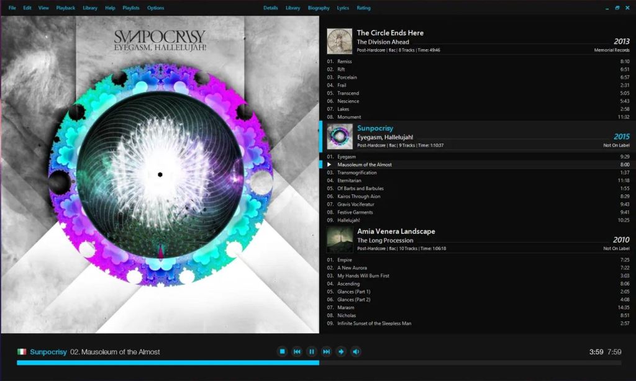The height and width of the screenshot is (381, 636).
Task: Select The Division Ahead album cover
Action: pos(340,41)
